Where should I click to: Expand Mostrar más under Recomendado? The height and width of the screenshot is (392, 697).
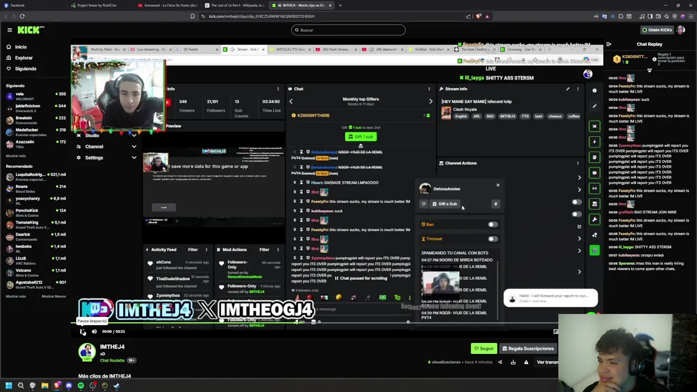[16, 296]
